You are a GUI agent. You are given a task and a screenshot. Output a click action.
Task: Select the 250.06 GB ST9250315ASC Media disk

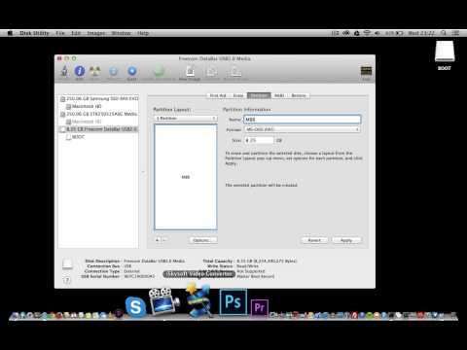99,114
